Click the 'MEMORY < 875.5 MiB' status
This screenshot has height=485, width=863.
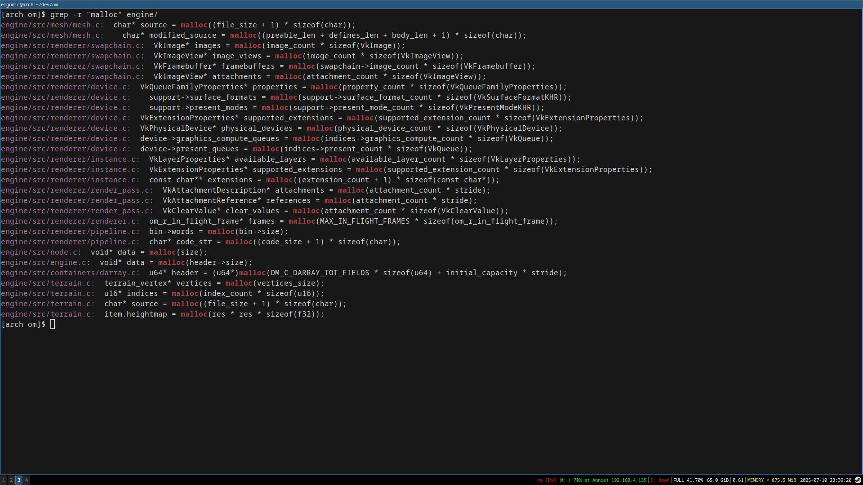pos(771,481)
